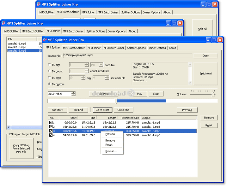The image size is (227, 186).
Task: Switch to MP3 Batch Splitter tab in front window
Action: [74, 48]
